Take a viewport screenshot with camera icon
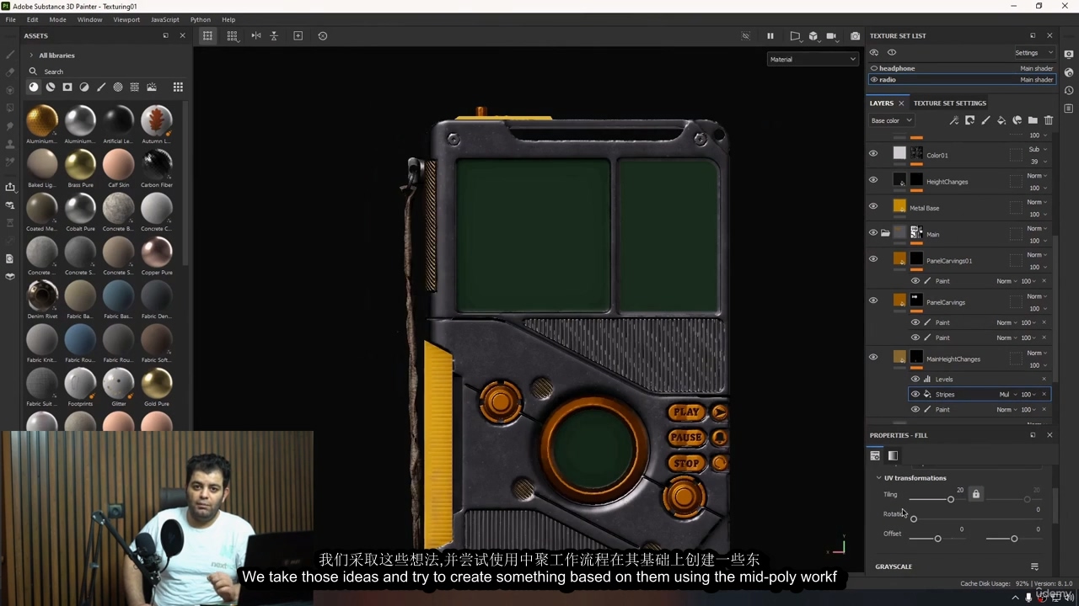This screenshot has height=606, width=1079. click(855, 35)
